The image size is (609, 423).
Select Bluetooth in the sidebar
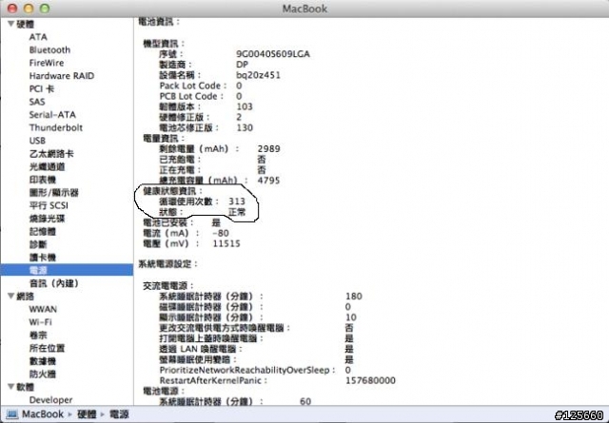[49, 50]
